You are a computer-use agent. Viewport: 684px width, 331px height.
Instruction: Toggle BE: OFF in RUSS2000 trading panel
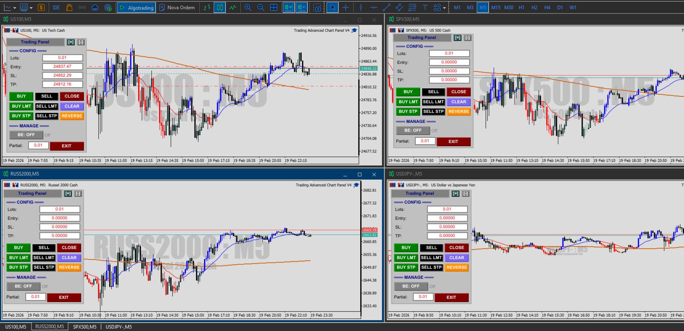pos(23,286)
